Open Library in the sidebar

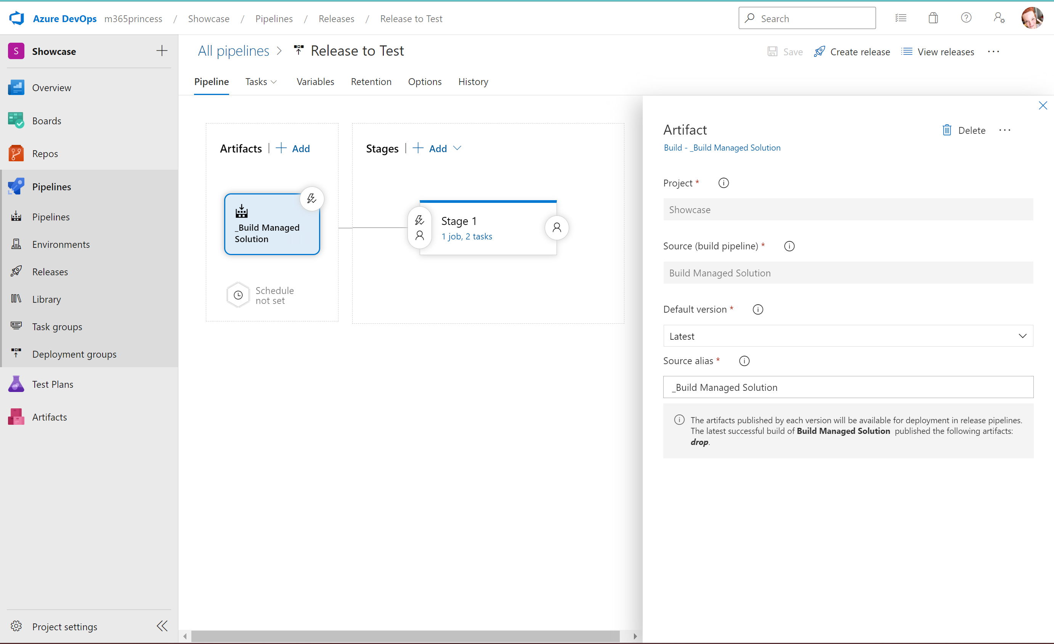point(89,299)
